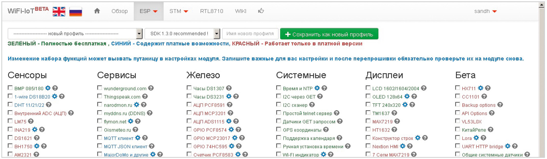This screenshot has width=547, height=159.
Task: Open settings gear for Конструктор строк
Action: click(x=418, y=138)
